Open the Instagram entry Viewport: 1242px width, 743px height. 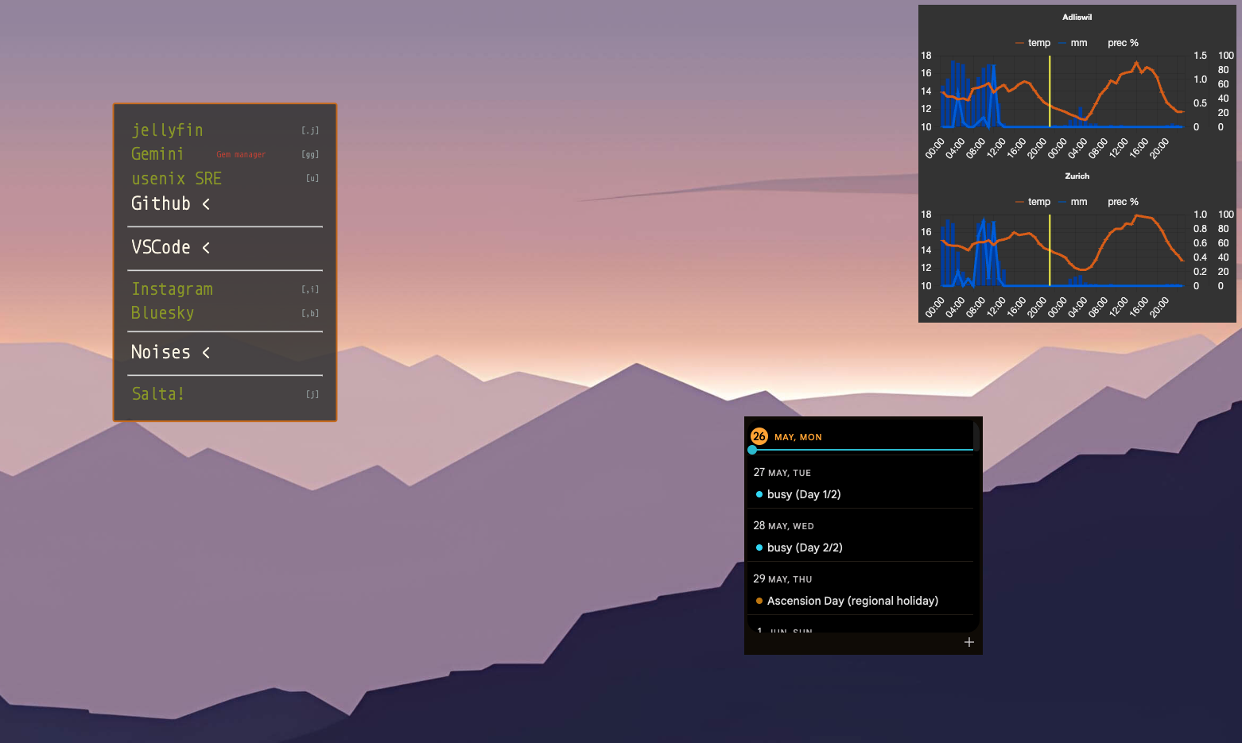coord(172,289)
